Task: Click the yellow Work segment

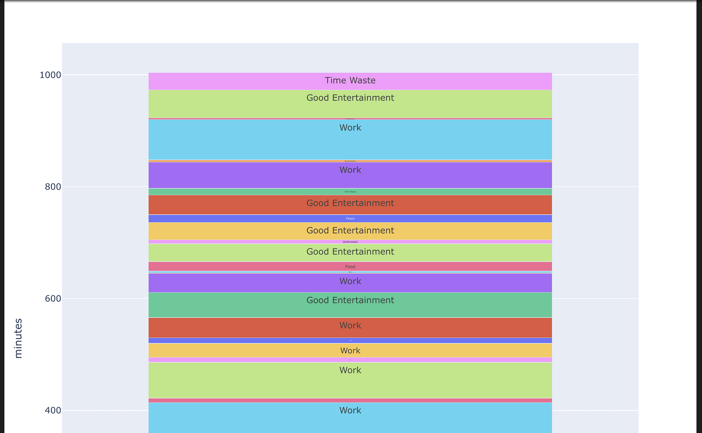Action: (x=350, y=350)
